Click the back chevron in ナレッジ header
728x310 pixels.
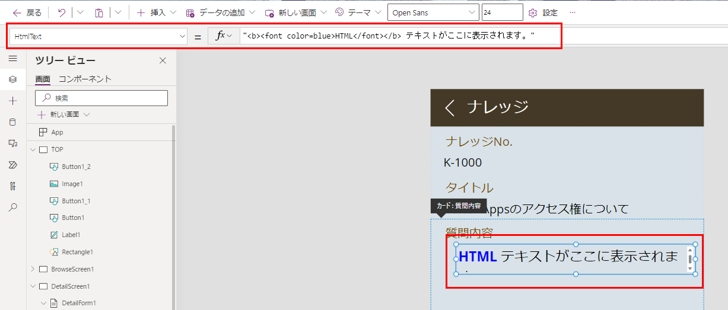click(450, 107)
